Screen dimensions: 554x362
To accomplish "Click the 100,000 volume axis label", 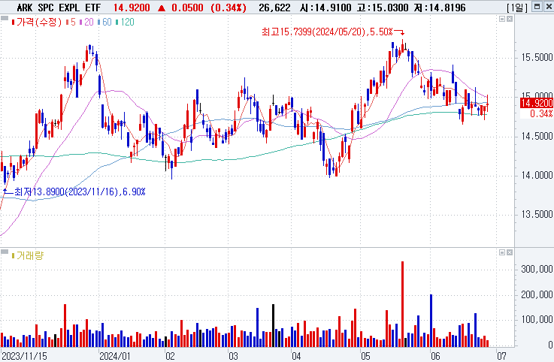I will [537, 320].
